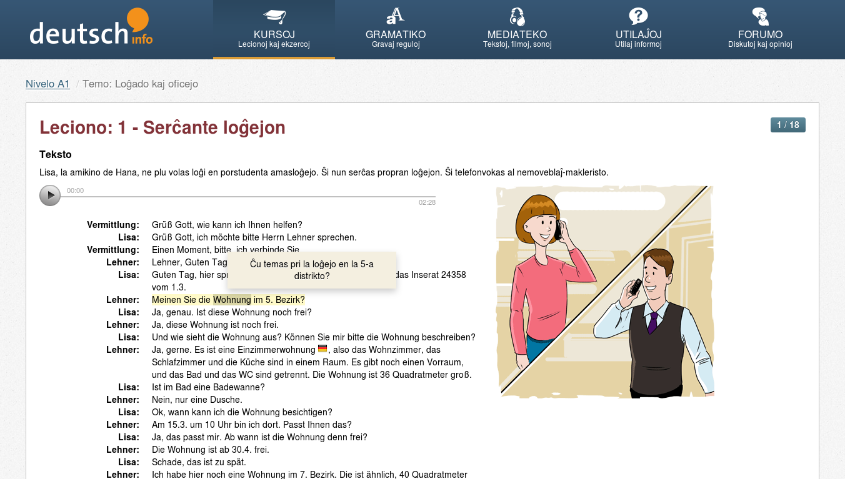Open the KURSOJ menu label
This screenshot has width=845, height=479.
(274, 34)
